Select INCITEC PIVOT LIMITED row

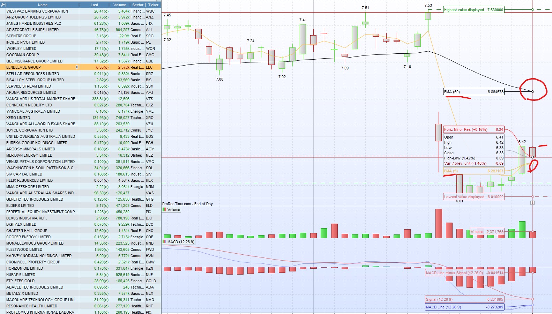80,42
